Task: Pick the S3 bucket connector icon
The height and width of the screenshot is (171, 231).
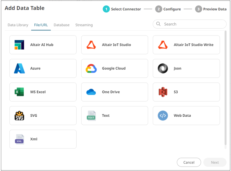Action: (x=163, y=92)
